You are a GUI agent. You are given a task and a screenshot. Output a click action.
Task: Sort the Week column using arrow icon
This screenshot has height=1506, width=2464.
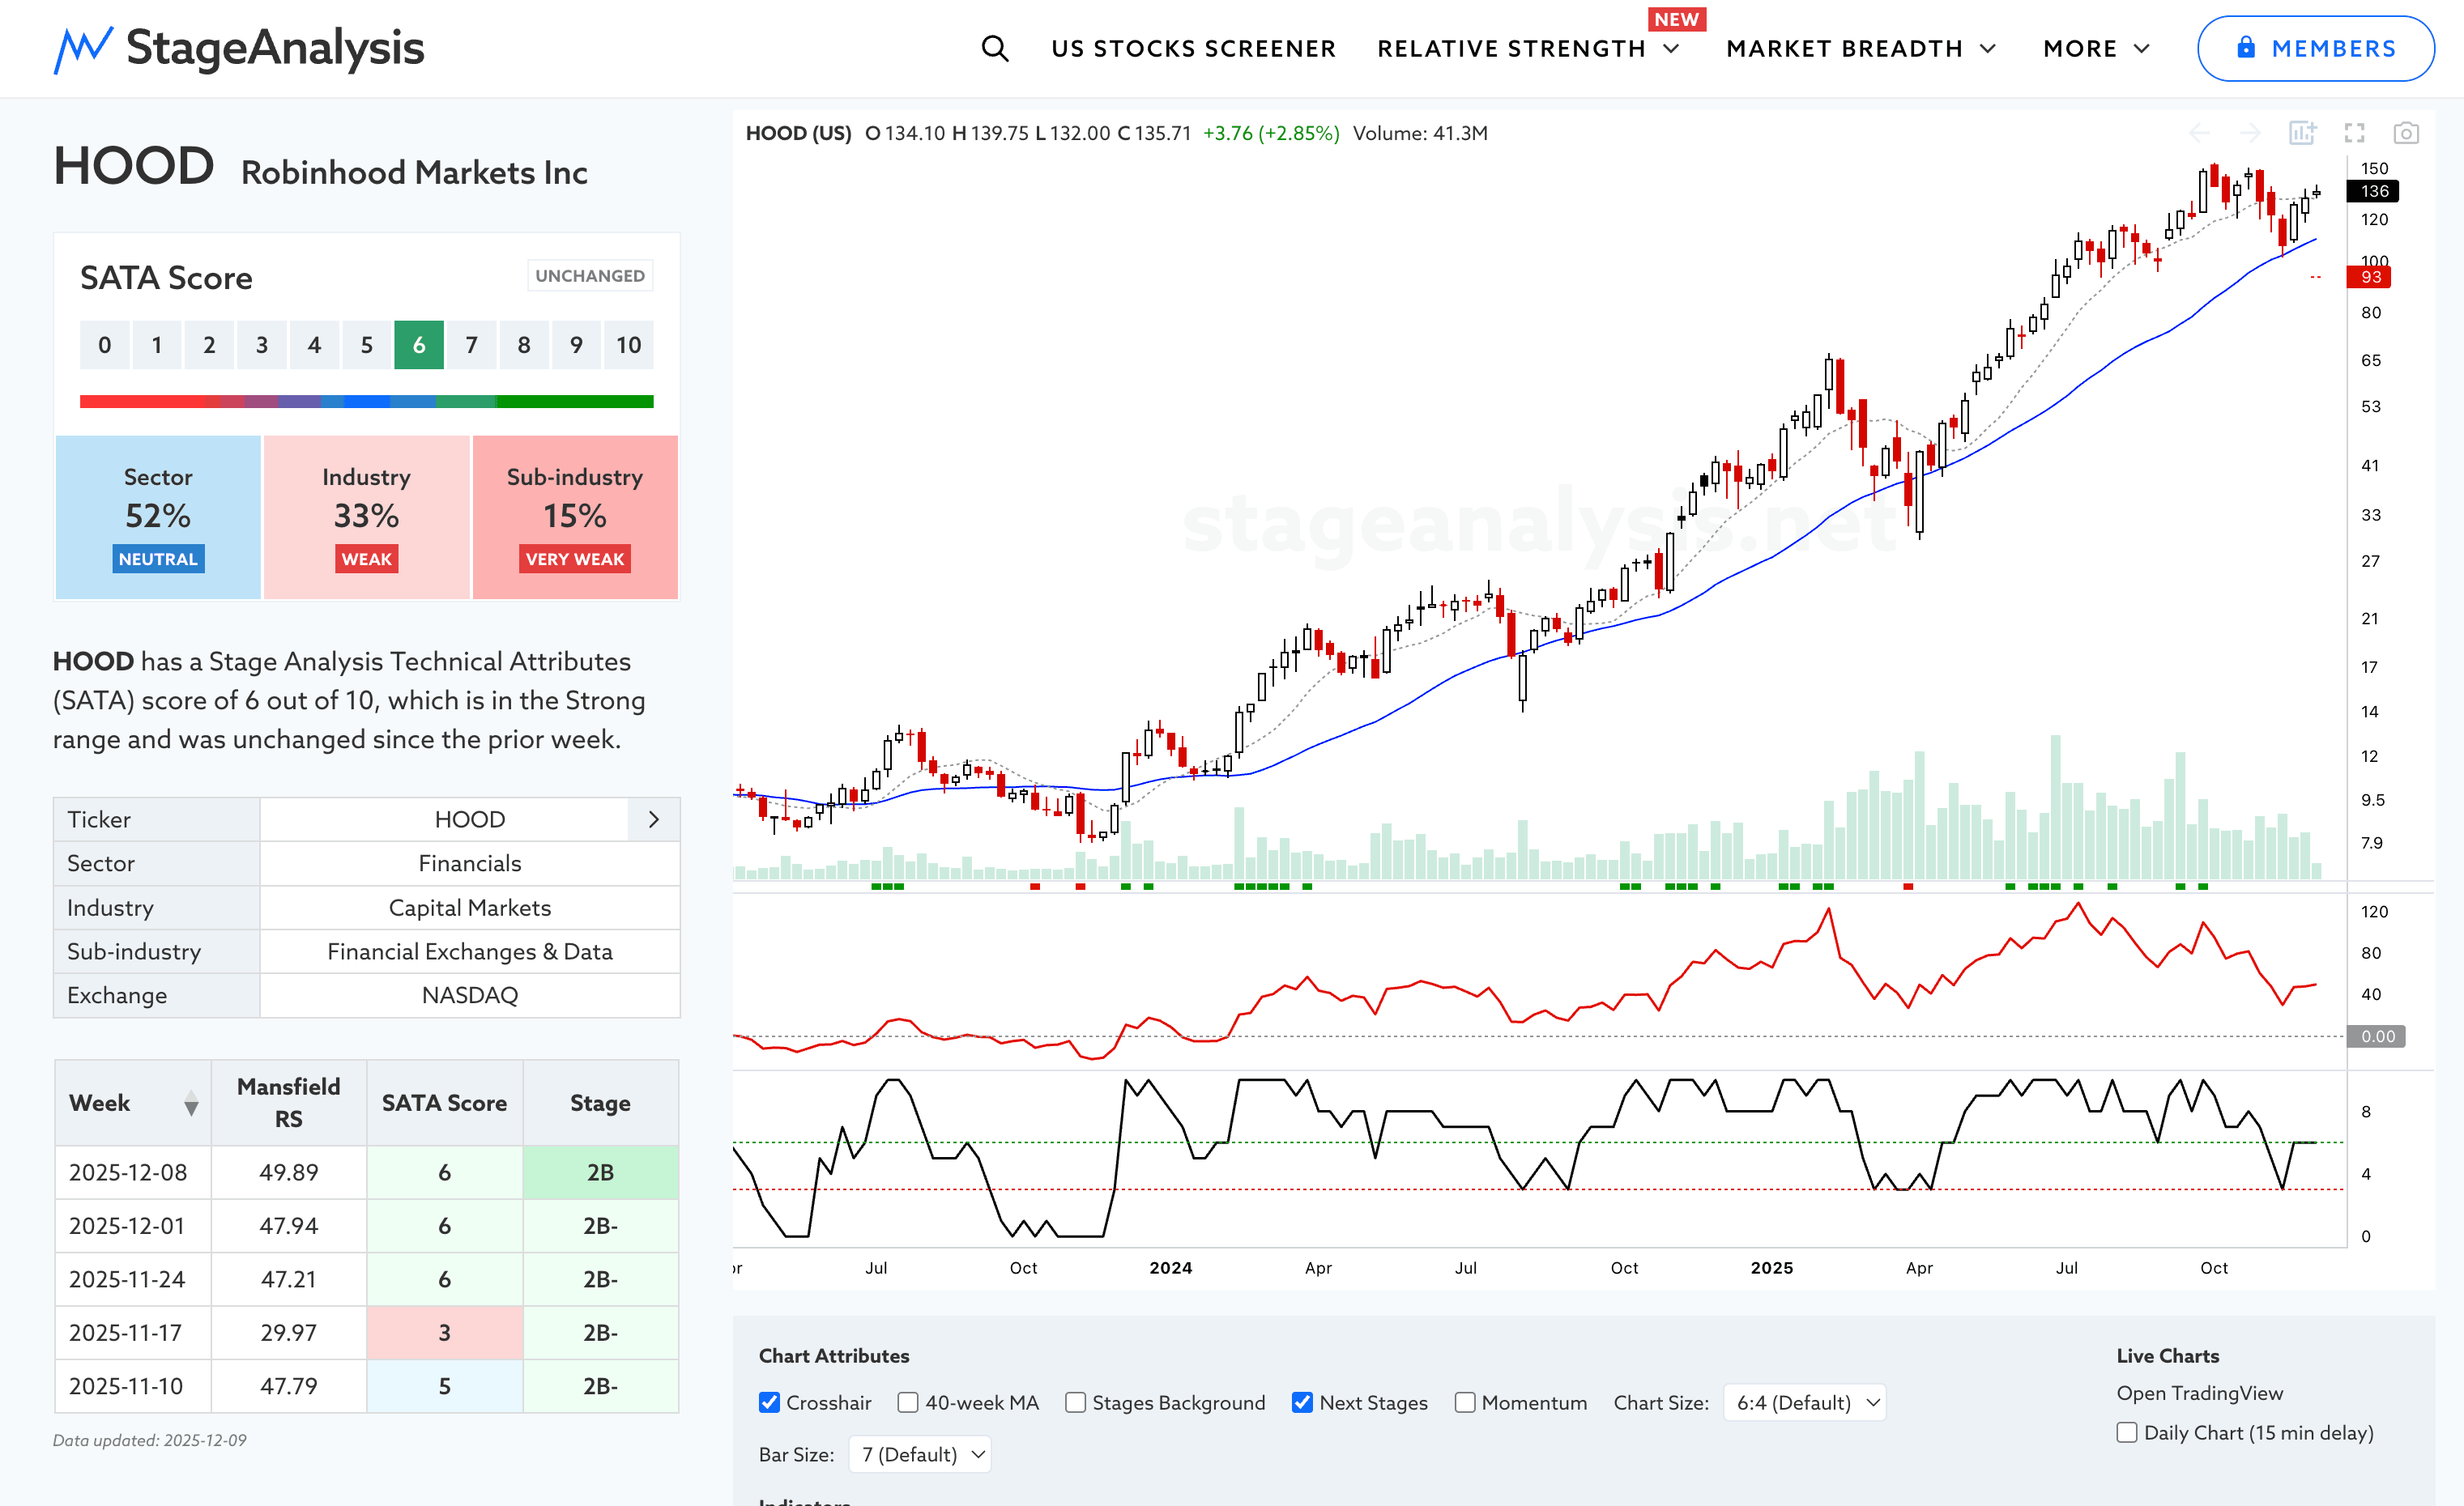(191, 1104)
